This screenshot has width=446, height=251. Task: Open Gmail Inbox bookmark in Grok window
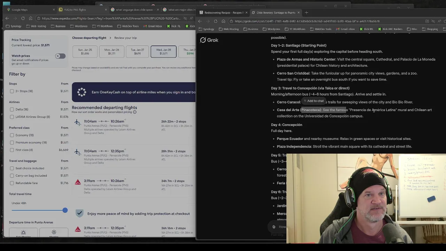[x=345, y=29]
